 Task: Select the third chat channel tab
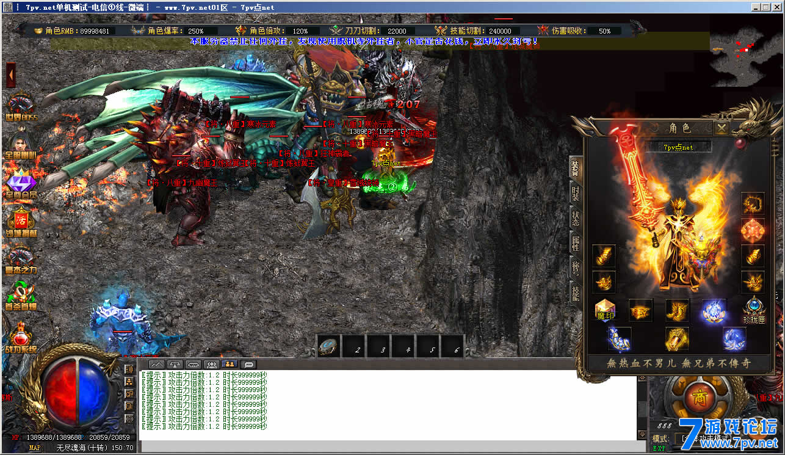pos(194,364)
